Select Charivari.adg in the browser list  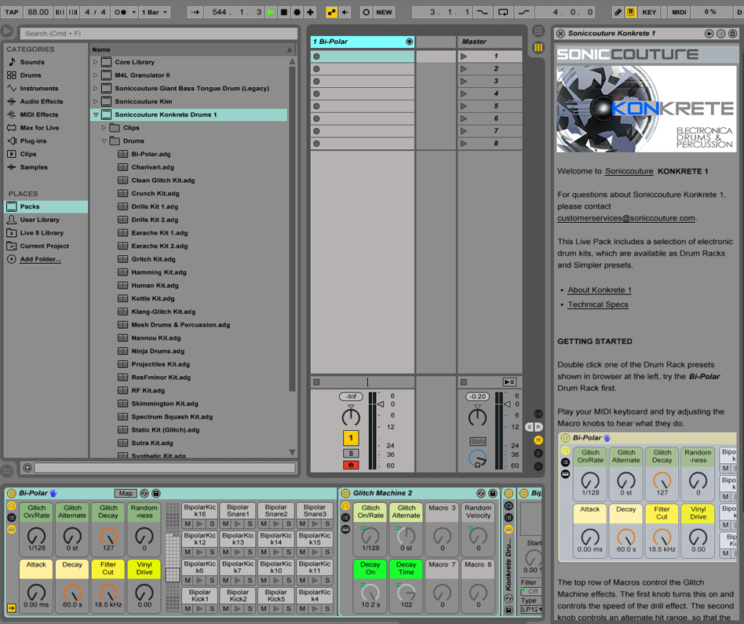pyautogui.click(x=152, y=167)
